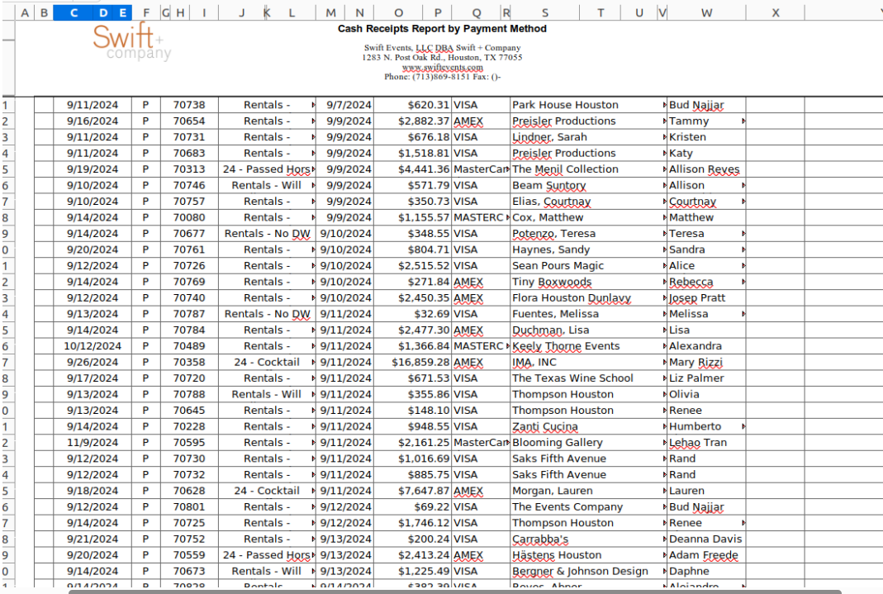Select cell Bergner & Johnson Design
This screenshot has width=883, height=594.
pyautogui.click(x=588, y=571)
